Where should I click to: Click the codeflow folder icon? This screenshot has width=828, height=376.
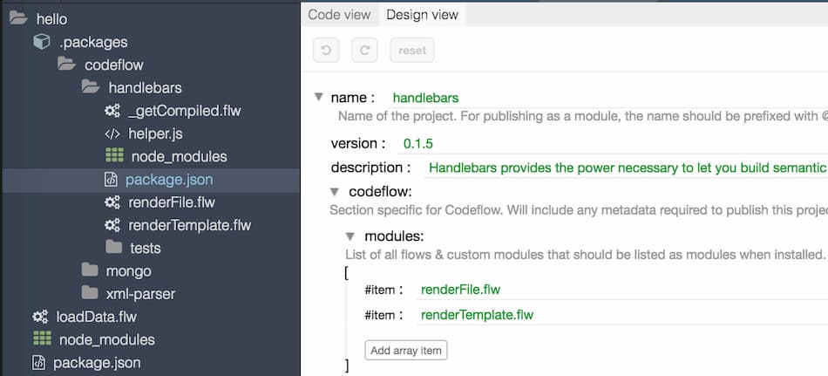(66, 65)
